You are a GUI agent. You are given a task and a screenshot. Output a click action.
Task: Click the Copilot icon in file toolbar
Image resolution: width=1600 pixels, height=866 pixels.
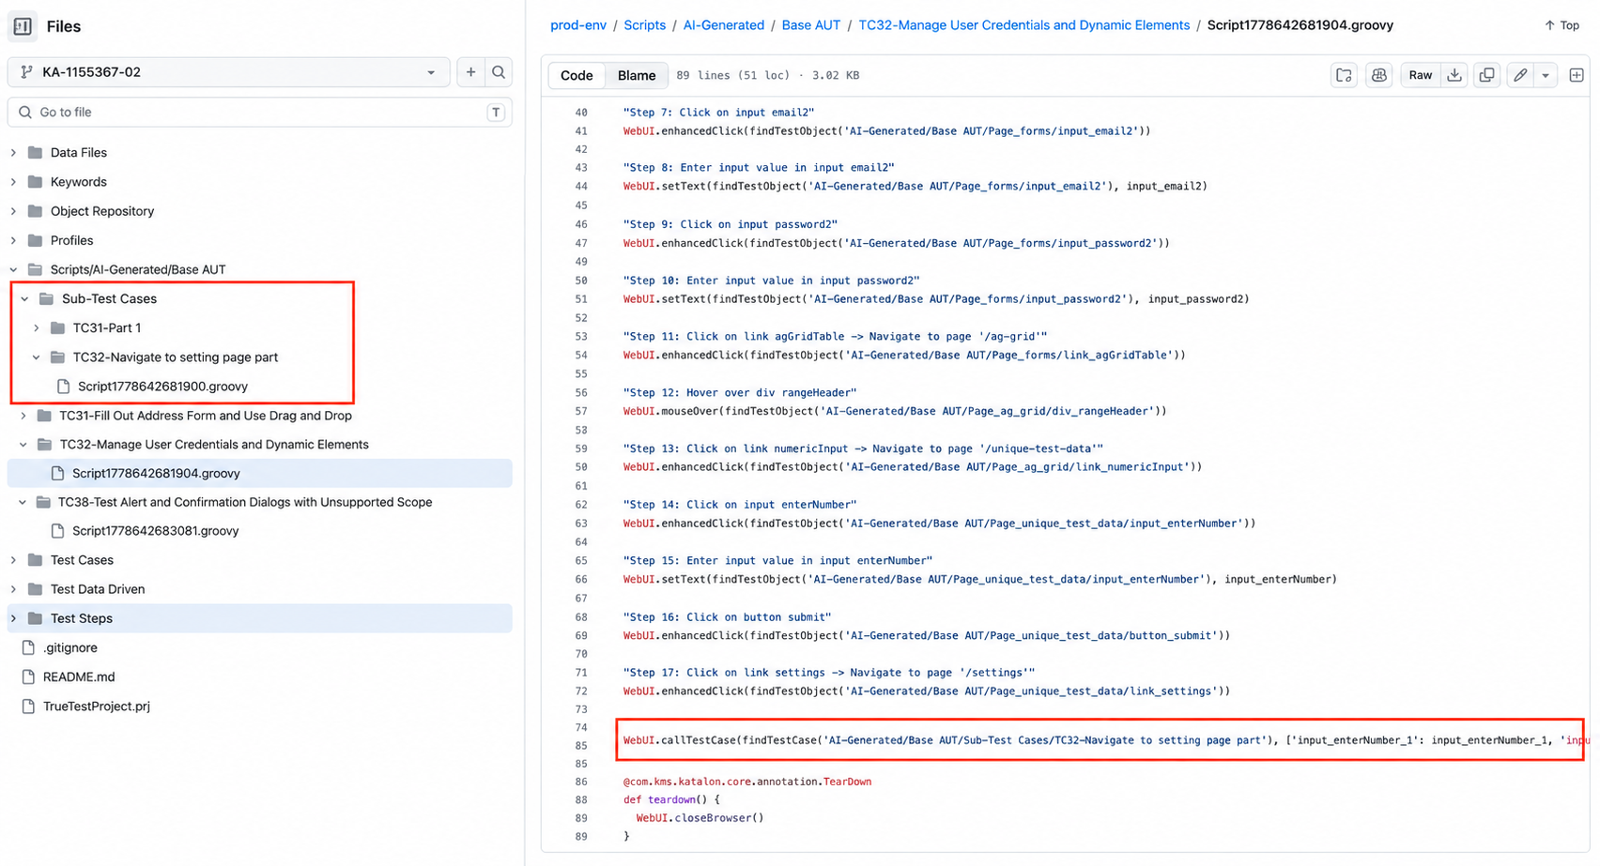click(1378, 75)
